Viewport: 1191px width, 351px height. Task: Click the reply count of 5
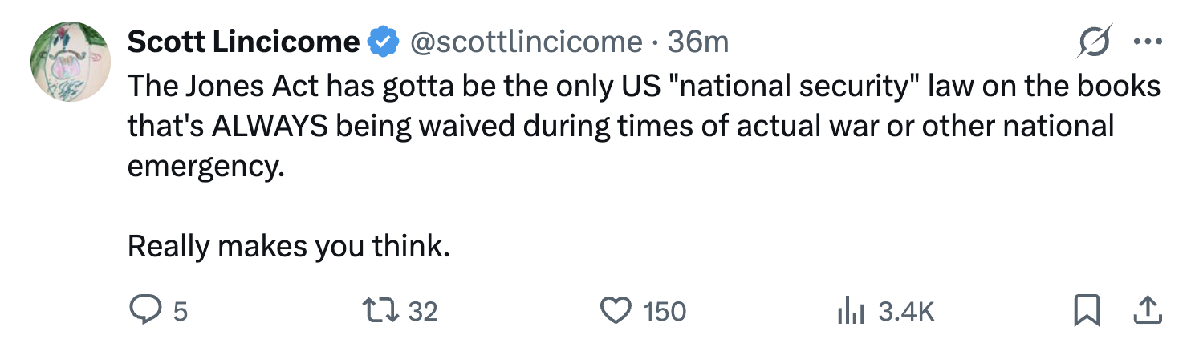180,311
